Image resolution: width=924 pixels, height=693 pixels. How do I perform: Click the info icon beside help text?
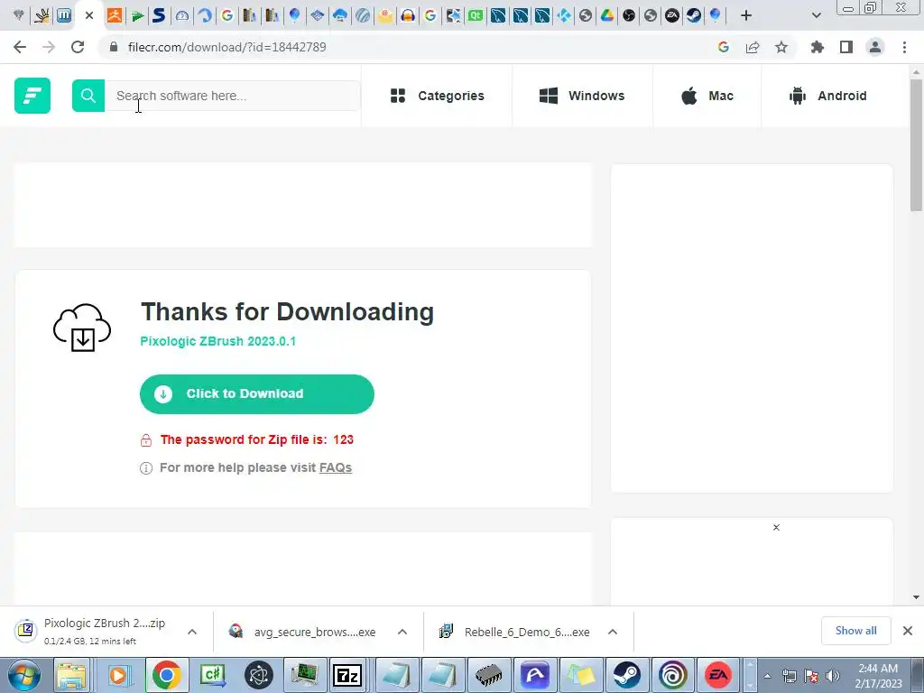146,468
